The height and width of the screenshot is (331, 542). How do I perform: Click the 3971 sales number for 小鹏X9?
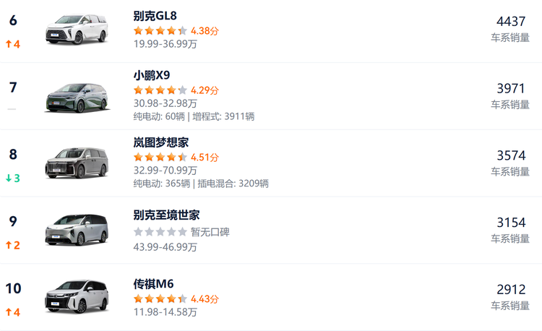point(511,88)
